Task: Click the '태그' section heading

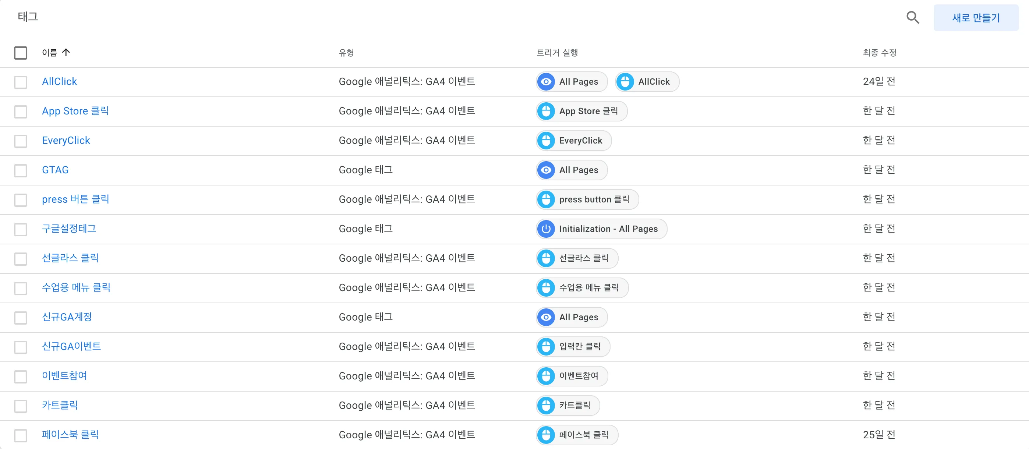Action: (x=28, y=17)
